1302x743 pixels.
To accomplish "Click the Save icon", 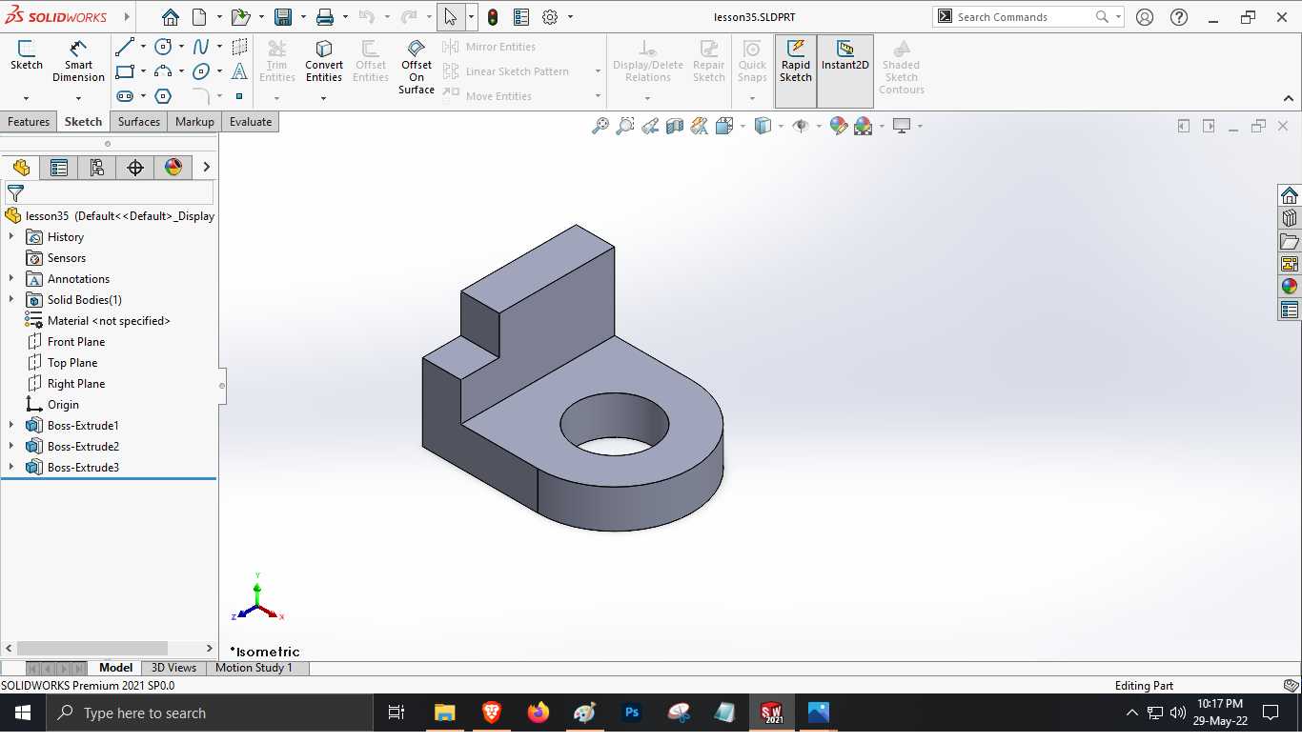I will [282, 17].
